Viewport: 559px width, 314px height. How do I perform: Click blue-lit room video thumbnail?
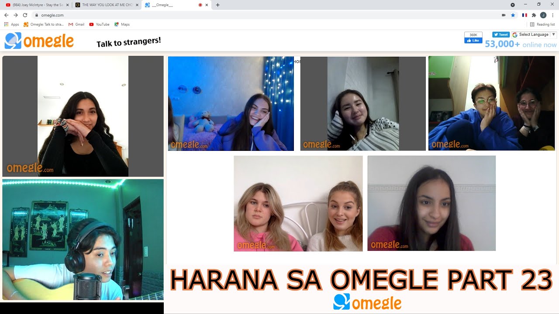(x=231, y=104)
